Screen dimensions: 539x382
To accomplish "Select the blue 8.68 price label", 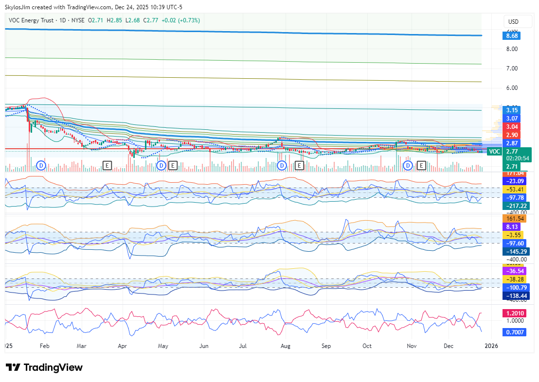I will point(512,35).
